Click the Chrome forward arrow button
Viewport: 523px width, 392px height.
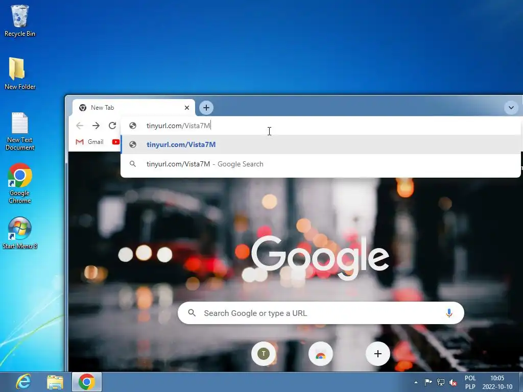pyautogui.click(x=96, y=126)
